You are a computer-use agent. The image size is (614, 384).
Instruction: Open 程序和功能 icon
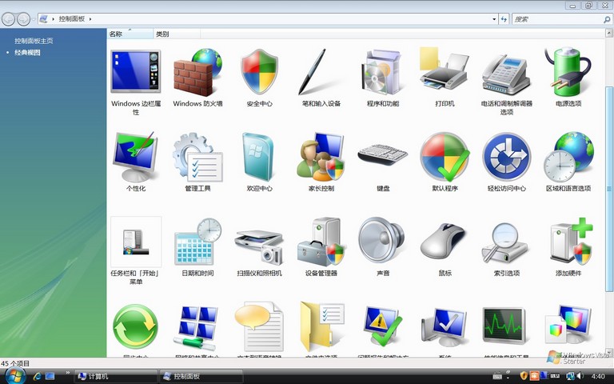coord(381,72)
